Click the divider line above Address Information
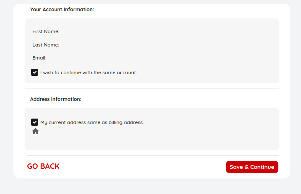 pyautogui.click(x=152, y=88)
